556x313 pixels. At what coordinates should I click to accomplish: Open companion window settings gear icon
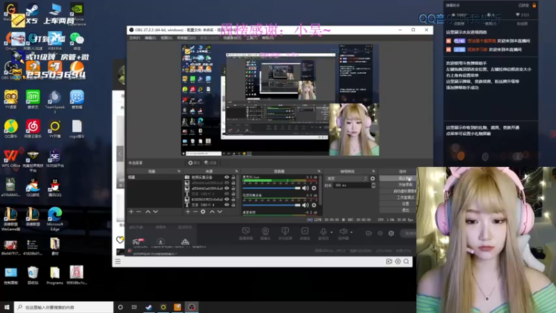(391, 233)
